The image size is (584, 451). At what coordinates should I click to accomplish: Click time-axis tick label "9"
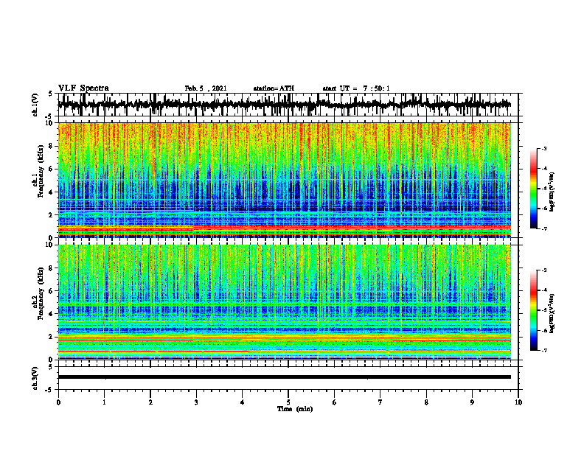472,402
